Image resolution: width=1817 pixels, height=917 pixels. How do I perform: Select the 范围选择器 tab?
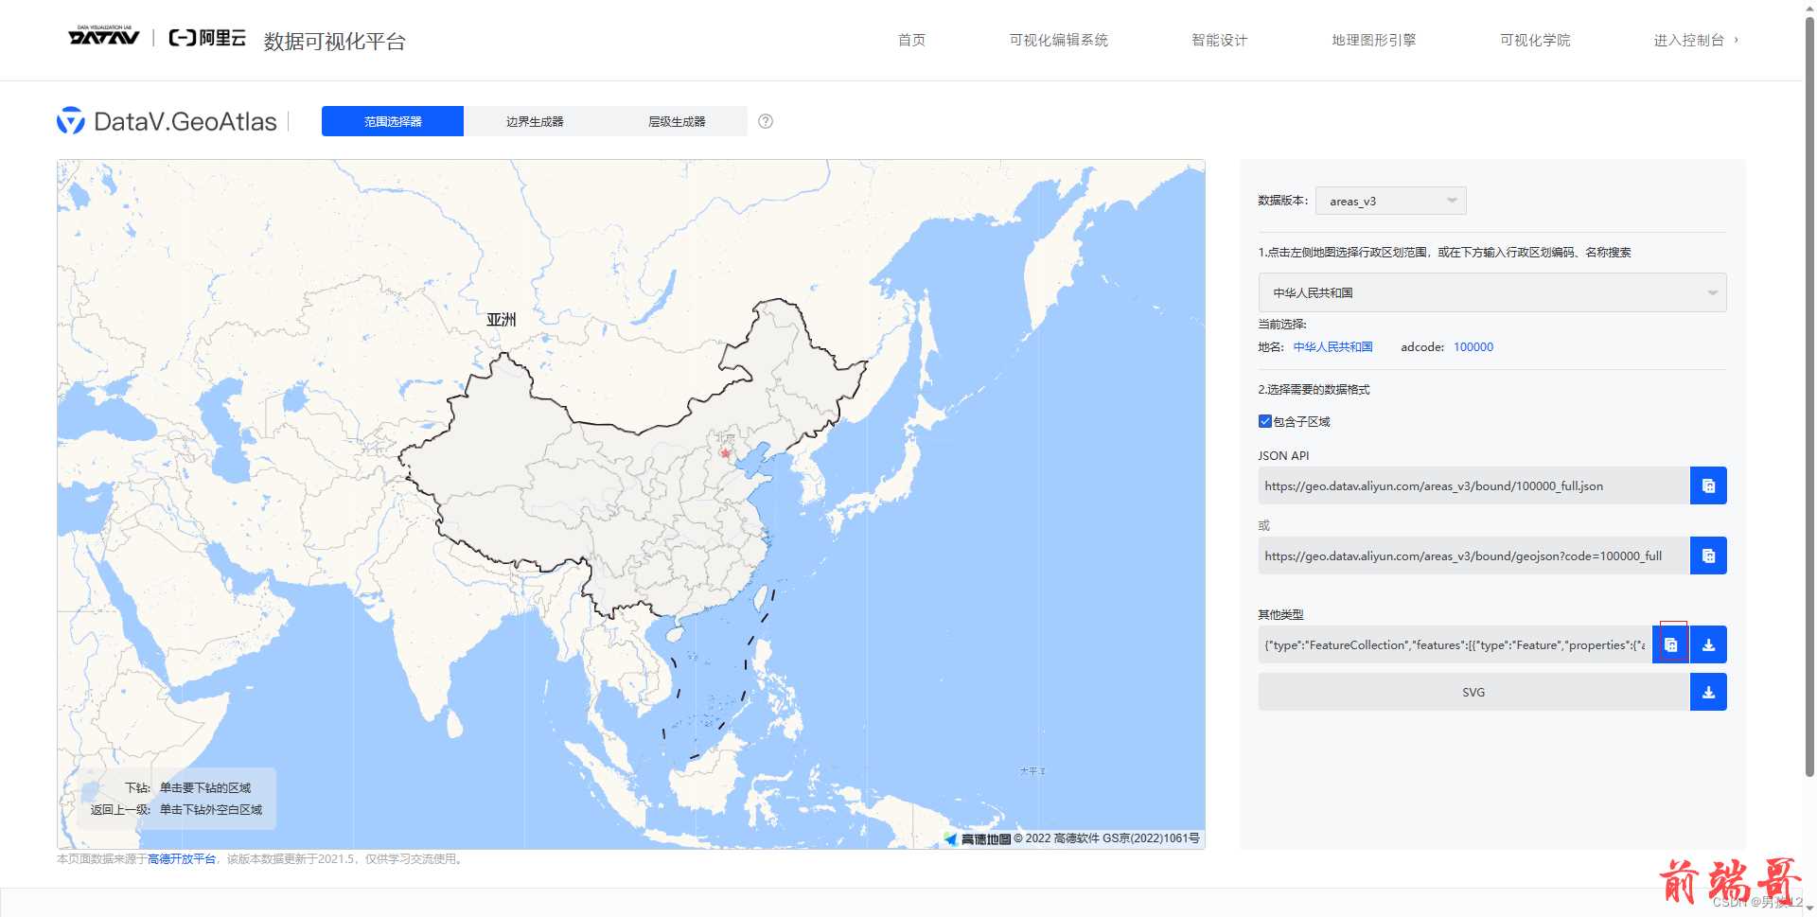tap(393, 121)
